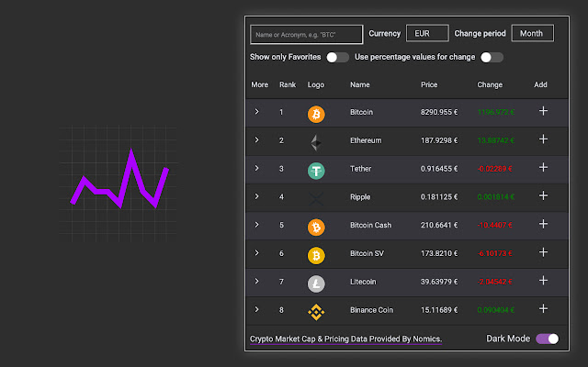
Task: Add Ripple to favorites with plus icon
Action: click(543, 195)
